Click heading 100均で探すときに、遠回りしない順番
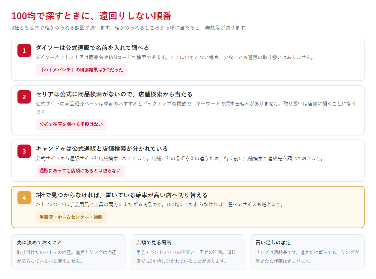 click(91, 16)
